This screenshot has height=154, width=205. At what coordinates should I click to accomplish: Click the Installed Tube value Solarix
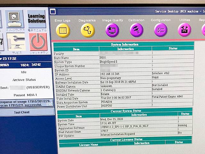pyautogui.click(x=105, y=94)
